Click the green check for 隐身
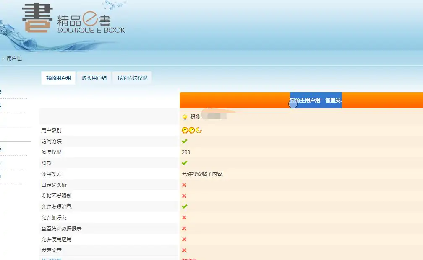The width and height of the screenshot is (423, 260). pos(185,163)
